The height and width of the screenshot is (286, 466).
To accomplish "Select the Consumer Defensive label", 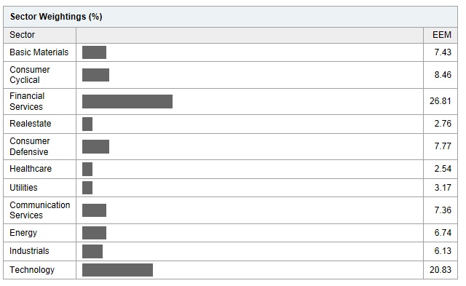I will [30, 146].
